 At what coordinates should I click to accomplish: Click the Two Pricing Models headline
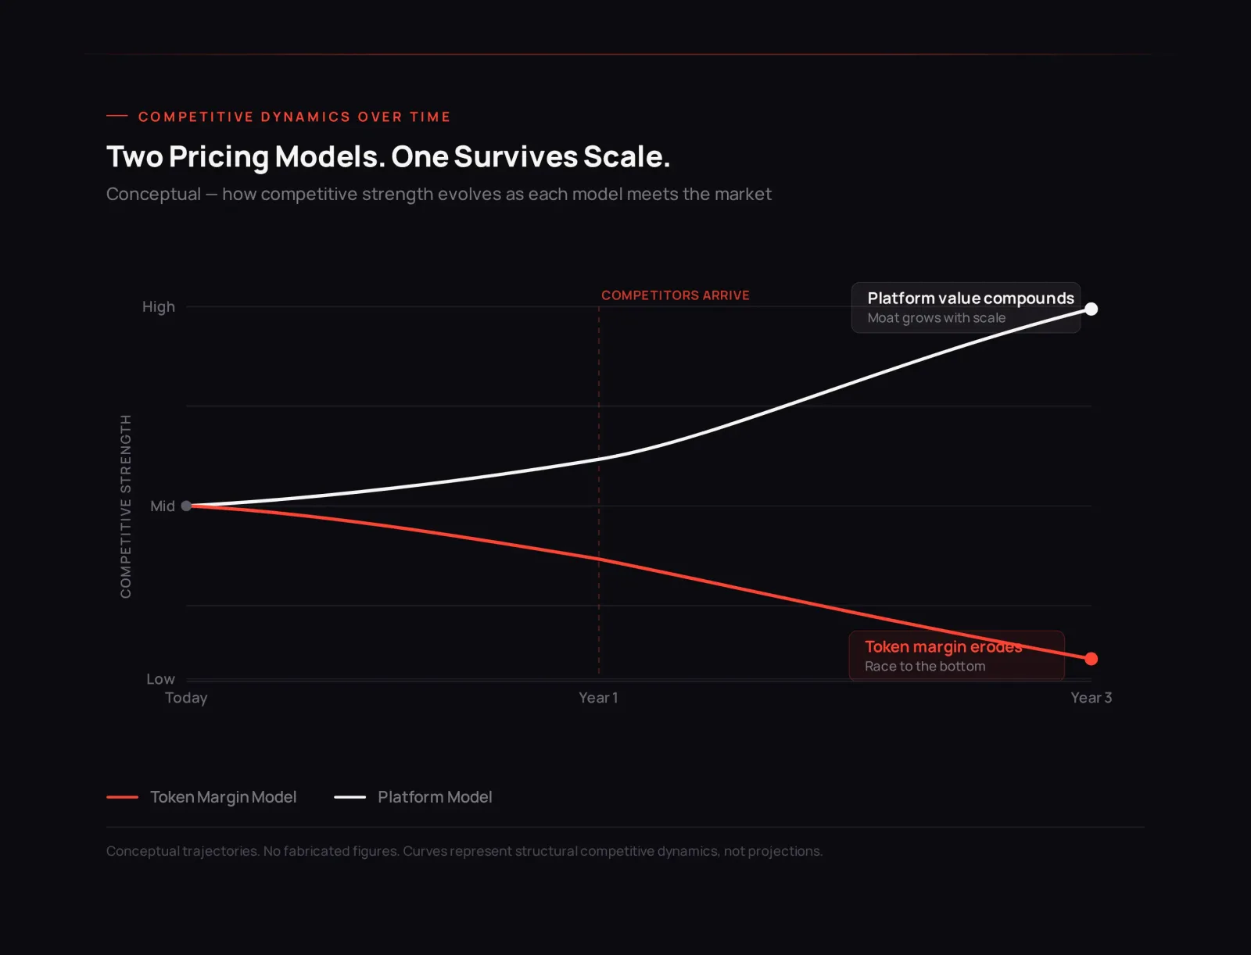click(388, 157)
